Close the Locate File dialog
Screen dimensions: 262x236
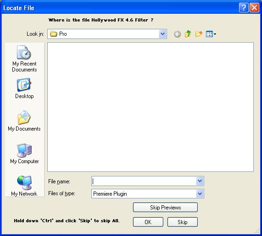click(254, 8)
